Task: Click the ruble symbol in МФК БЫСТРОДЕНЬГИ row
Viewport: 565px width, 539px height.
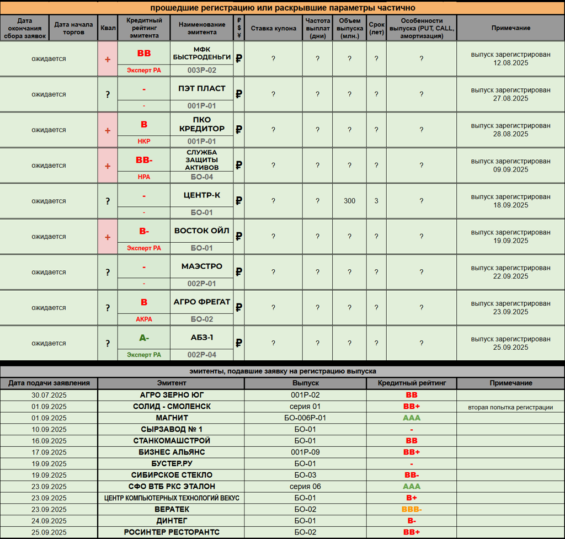Action: point(239,58)
